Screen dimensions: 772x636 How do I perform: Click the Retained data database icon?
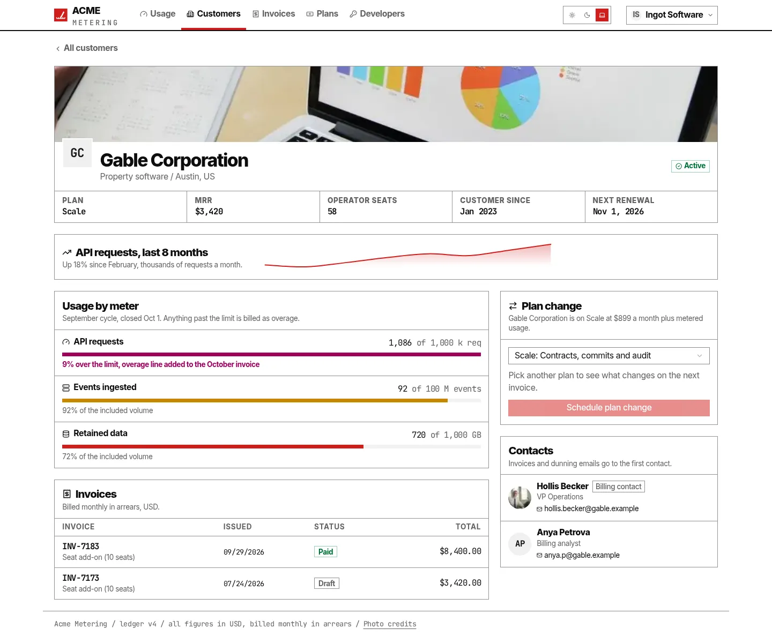pos(66,434)
